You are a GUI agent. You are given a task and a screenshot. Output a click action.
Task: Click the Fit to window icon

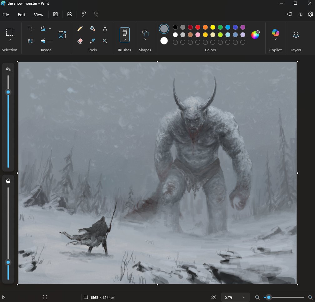(214, 297)
